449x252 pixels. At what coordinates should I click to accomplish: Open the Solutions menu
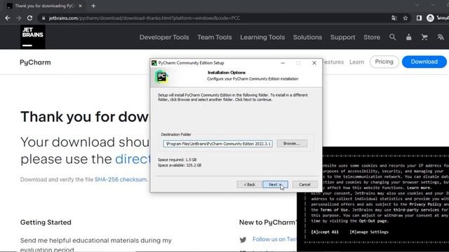coord(307,37)
